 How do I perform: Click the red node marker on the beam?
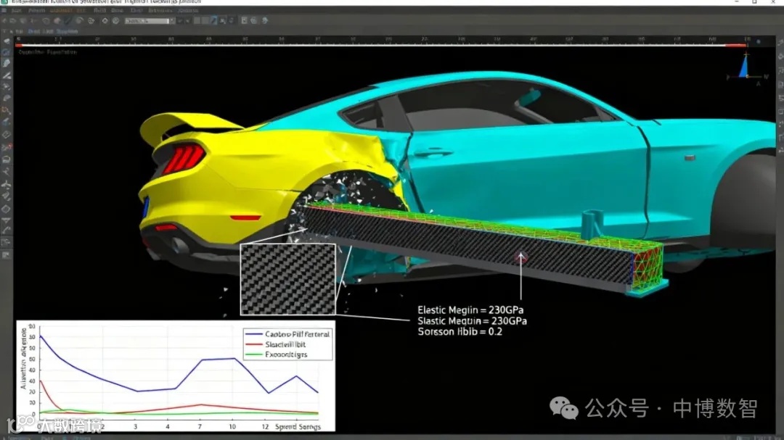pyautogui.click(x=521, y=258)
